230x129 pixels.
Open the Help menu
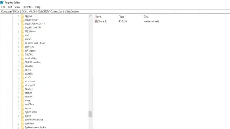click(38, 7)
